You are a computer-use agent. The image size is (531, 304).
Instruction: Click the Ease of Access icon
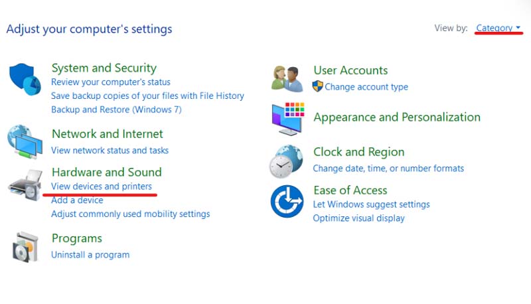point(287,202)
